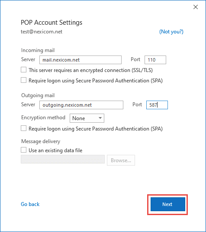Click the Use an existing data file label
Viewport: 206px width, 232px height.
coord(55,150)
